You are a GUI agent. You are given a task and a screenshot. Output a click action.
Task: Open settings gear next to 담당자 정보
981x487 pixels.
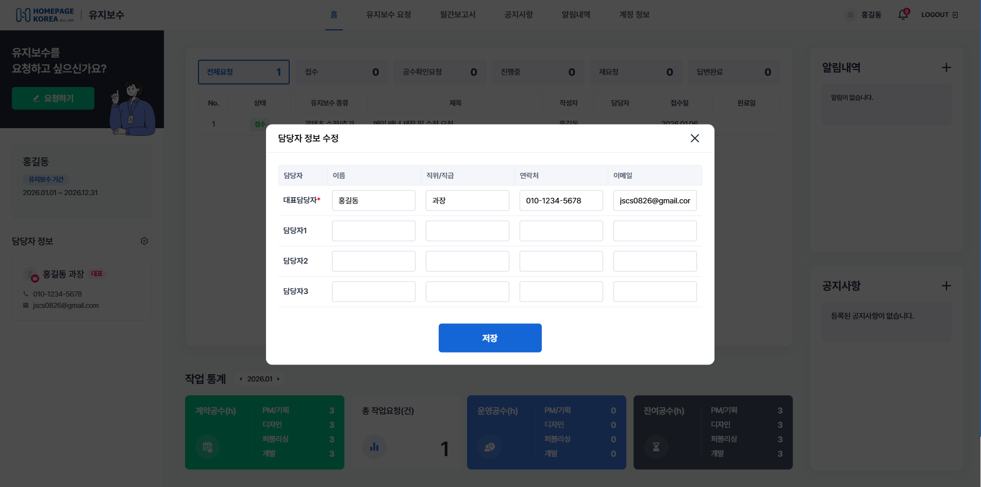coord(144,240)
